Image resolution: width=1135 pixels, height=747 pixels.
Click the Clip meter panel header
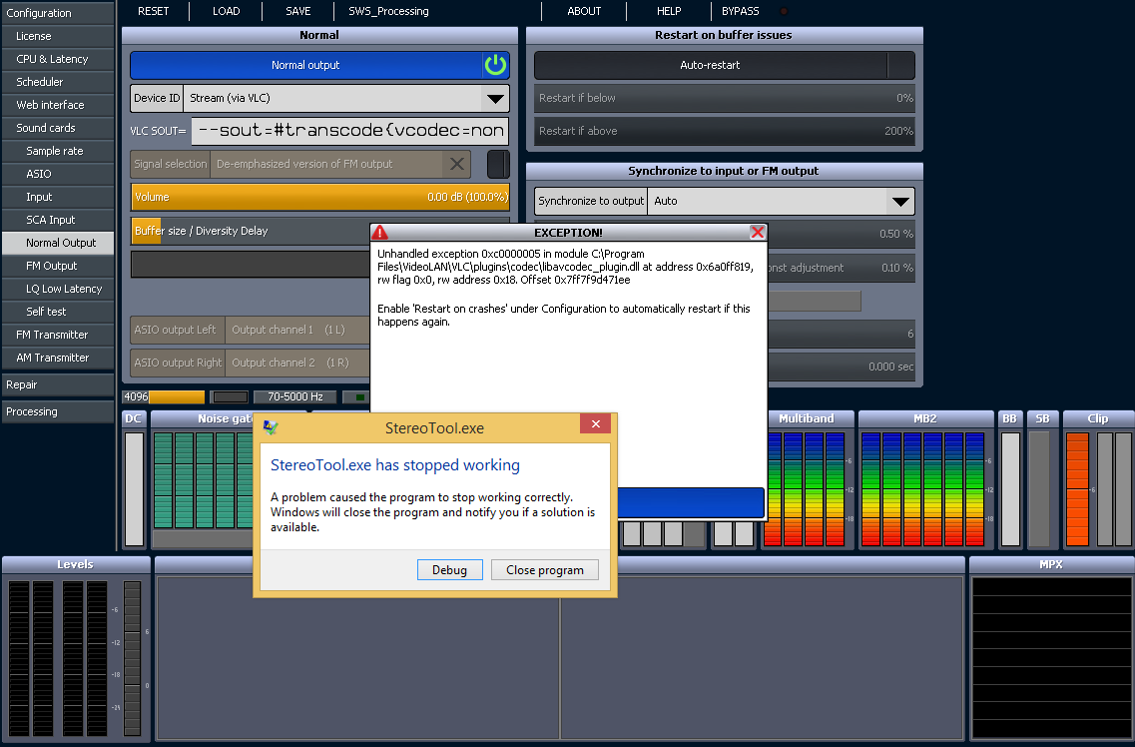(1098, 418)
